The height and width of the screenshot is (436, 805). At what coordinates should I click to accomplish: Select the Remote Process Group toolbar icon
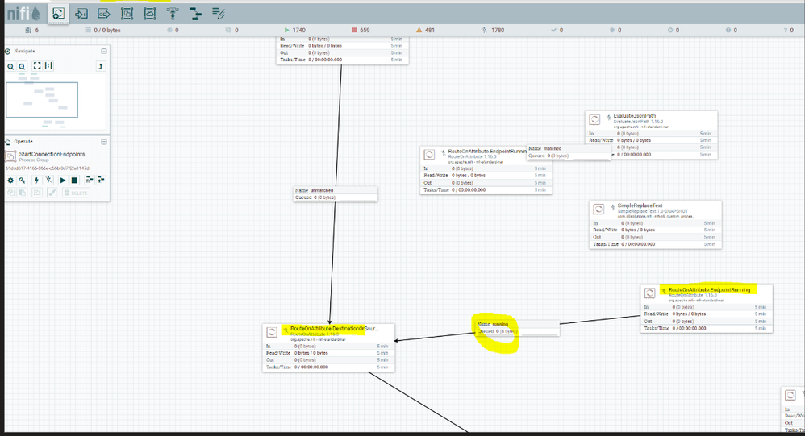pyautogui.click(x=149, y=14)
